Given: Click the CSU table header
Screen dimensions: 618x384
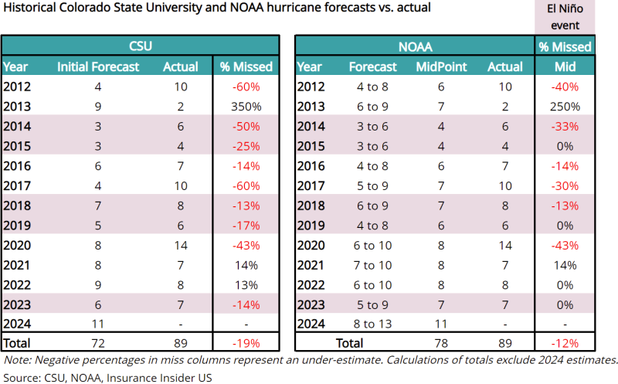Looking at the screenshot, I should click(x=141, y=46).
